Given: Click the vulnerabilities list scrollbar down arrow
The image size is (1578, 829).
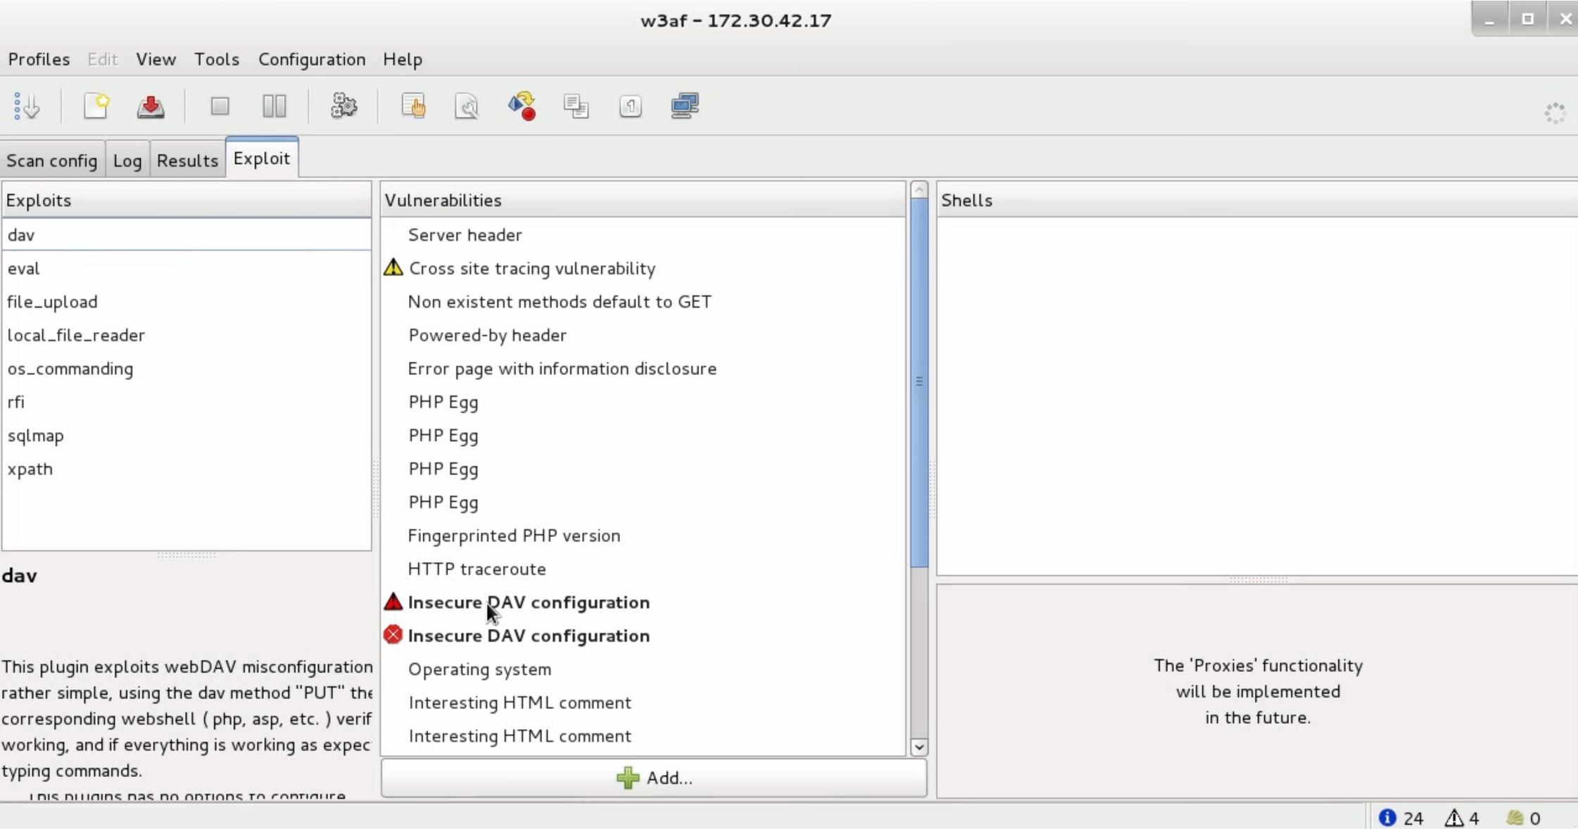Looking at the screenshot, I should (x=919, y=747).
